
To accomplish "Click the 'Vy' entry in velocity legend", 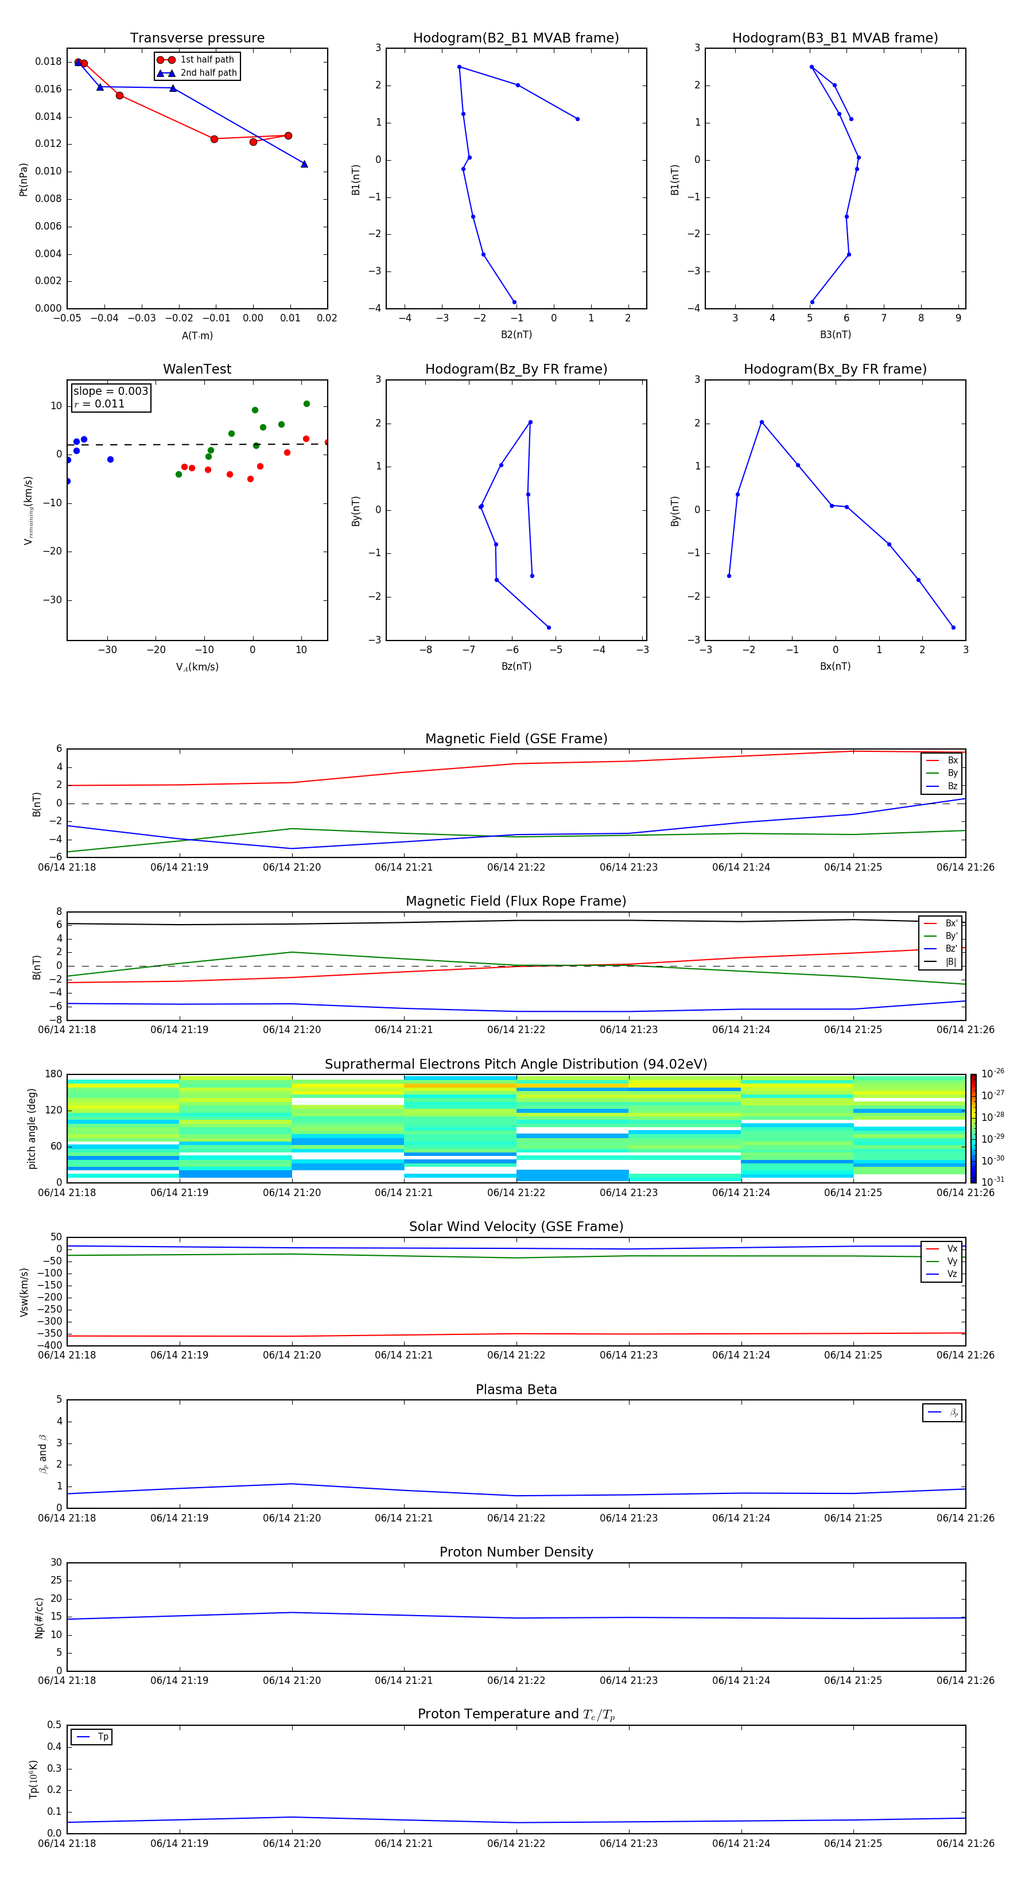I will click(942, 1262).
